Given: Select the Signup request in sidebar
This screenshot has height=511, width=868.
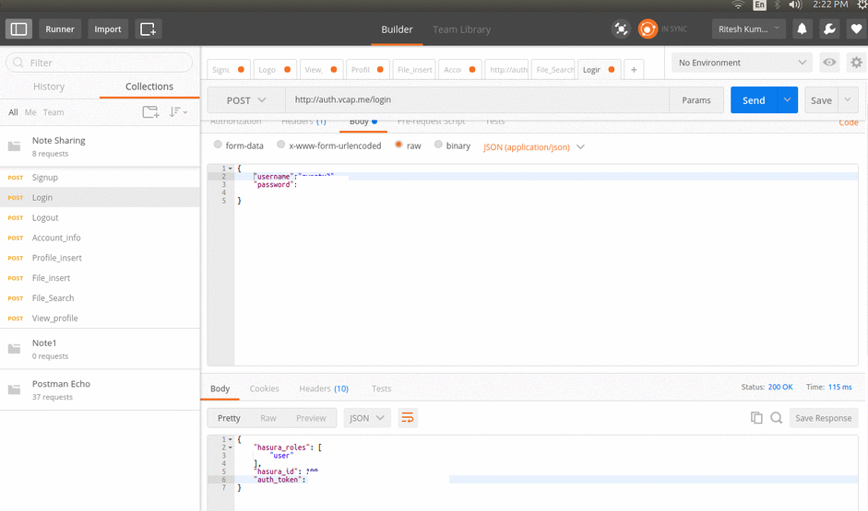Looking at the screenshot, I should click(x=100, y=178).
